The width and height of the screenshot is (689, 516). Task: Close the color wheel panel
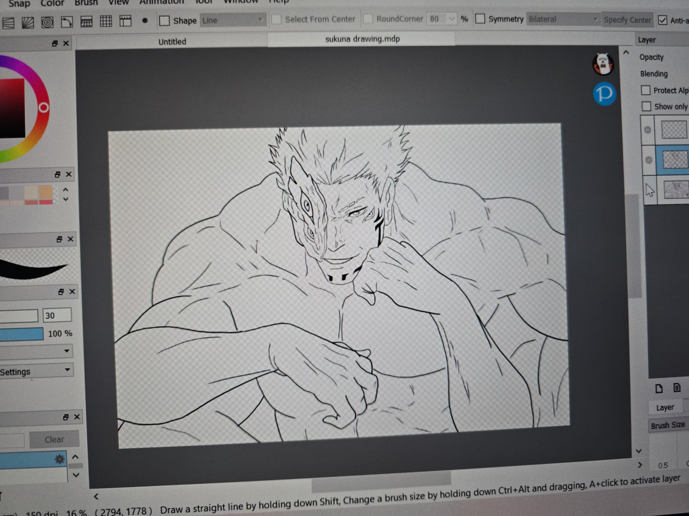pyautogui.click(x=66, y=43)
